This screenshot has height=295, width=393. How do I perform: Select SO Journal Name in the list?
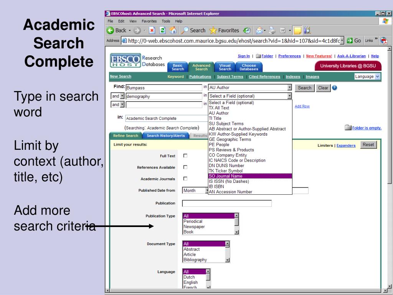pos(250,176)
